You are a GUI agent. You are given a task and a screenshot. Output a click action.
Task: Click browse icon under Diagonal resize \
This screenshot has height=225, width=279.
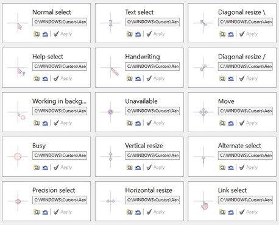click(x=222, y=34)
